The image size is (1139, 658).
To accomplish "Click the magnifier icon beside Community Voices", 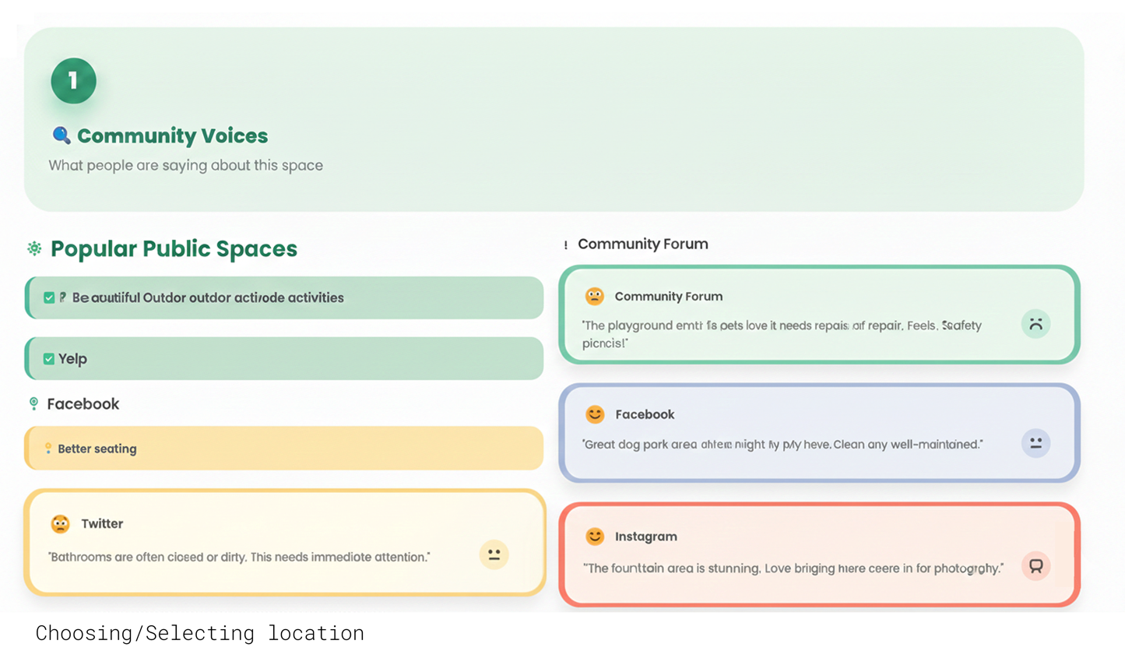I will tap(62, 135).
